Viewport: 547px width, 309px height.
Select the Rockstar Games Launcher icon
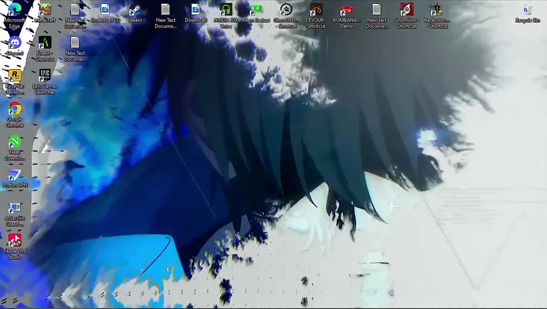tap(15, 82)
